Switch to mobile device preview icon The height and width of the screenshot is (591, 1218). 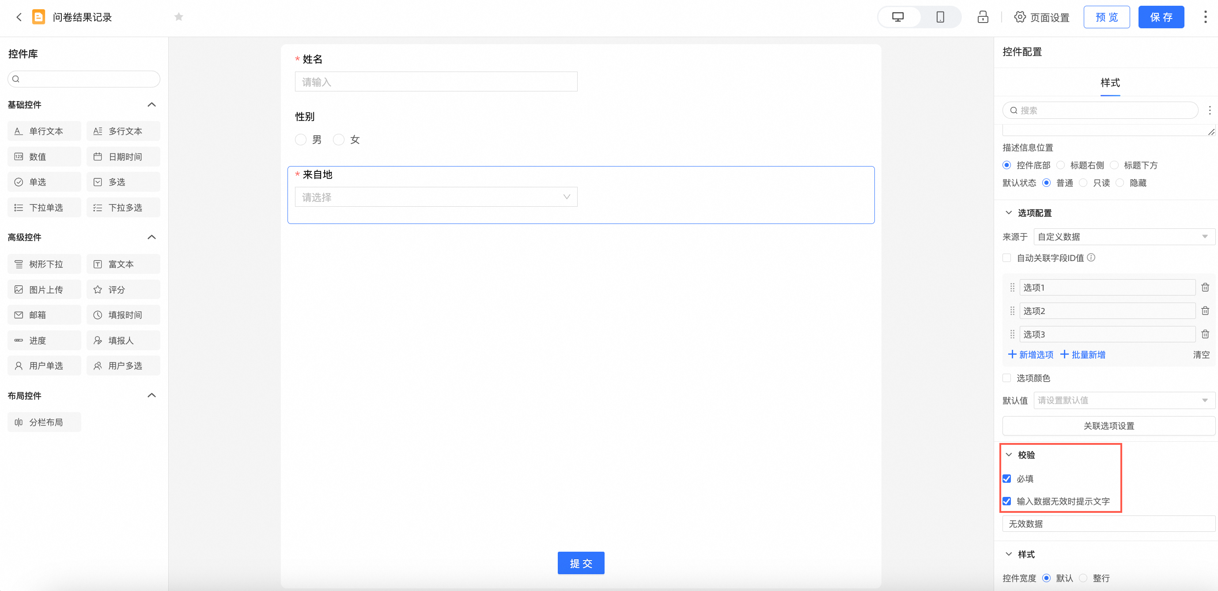(940, 17)
